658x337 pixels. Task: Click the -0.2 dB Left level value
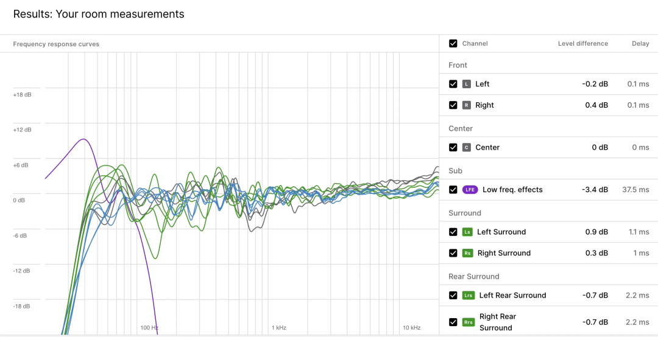tap(595, 84)
